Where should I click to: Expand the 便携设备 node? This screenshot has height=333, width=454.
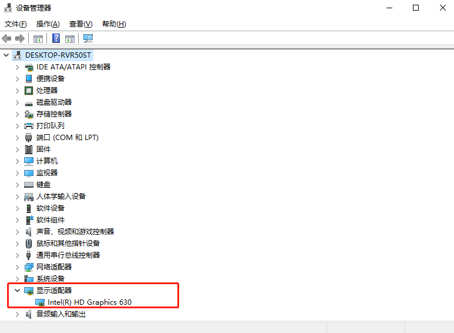(18, 79)
